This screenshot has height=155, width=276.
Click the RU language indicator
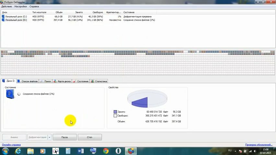(230, 150)
